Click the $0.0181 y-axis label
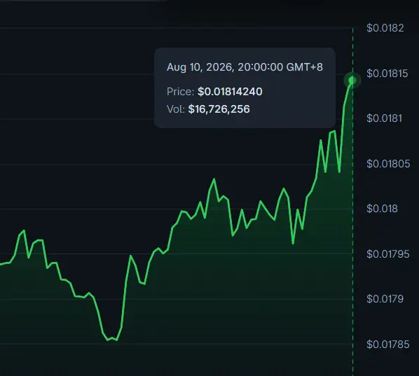 384,118
